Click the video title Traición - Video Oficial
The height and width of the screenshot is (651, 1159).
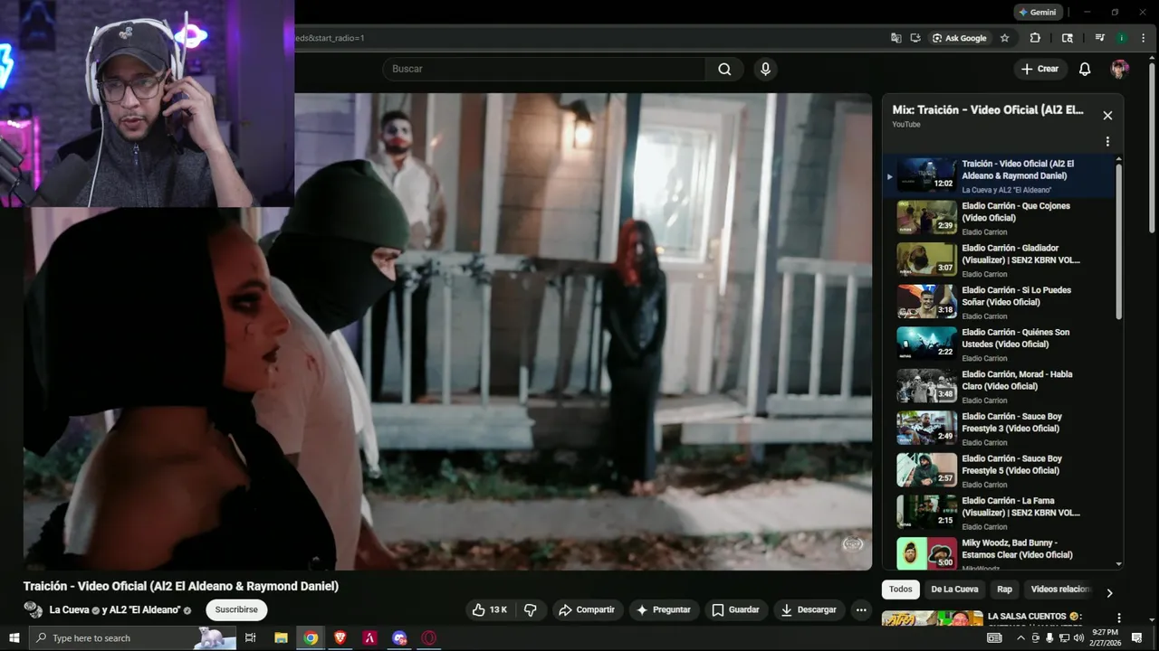181,586
